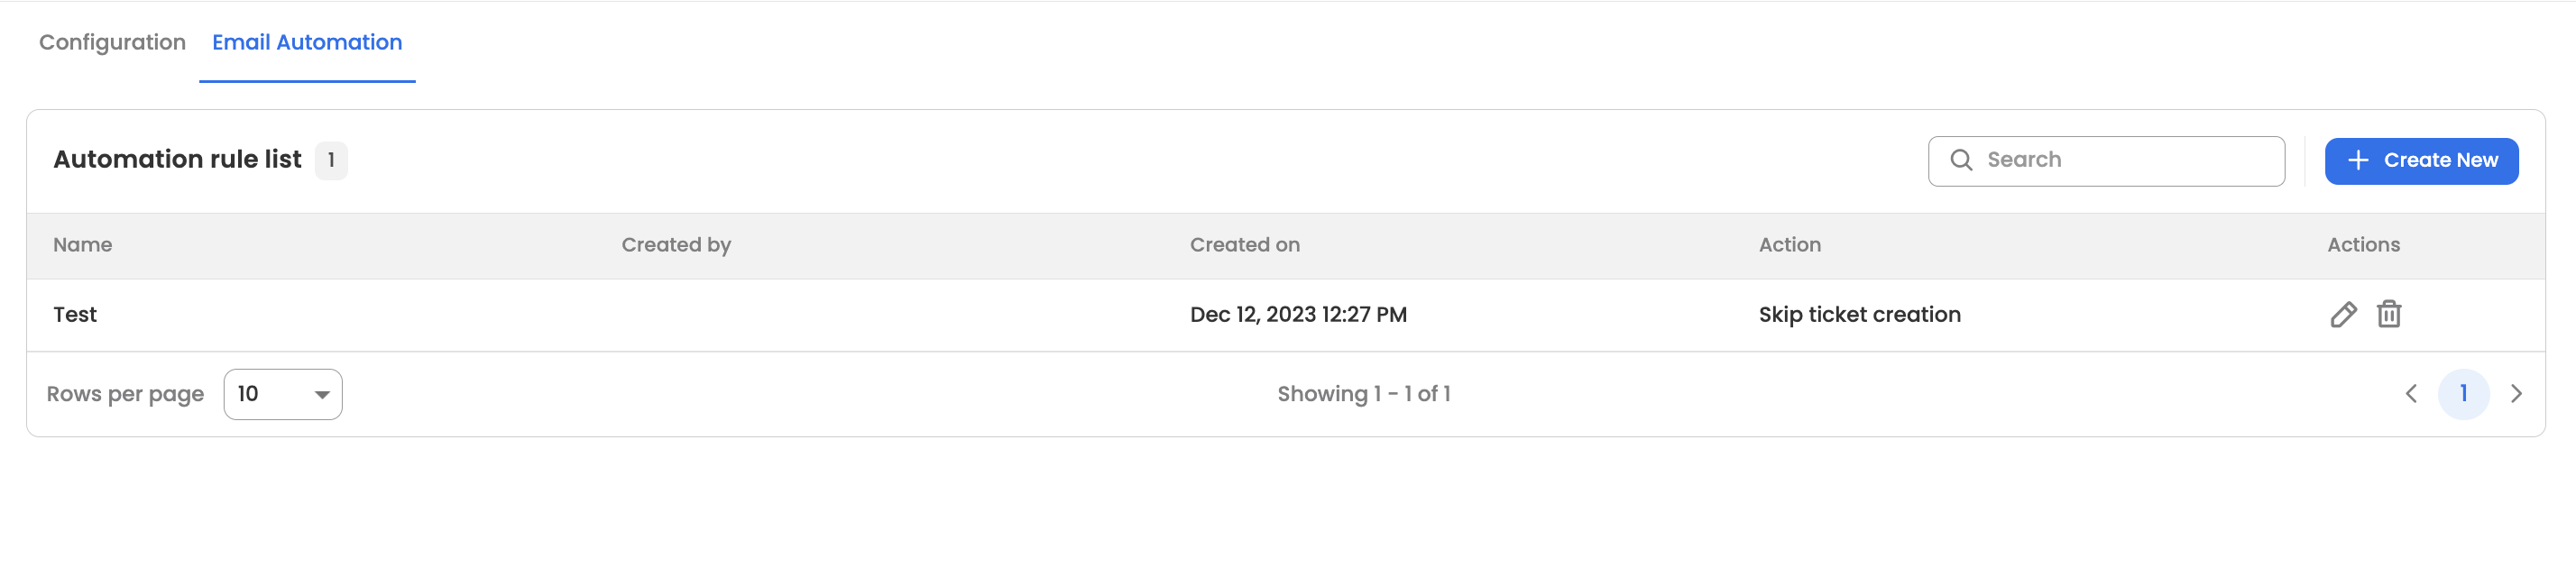Open the Test rule row name

click(x=75, y=314)
